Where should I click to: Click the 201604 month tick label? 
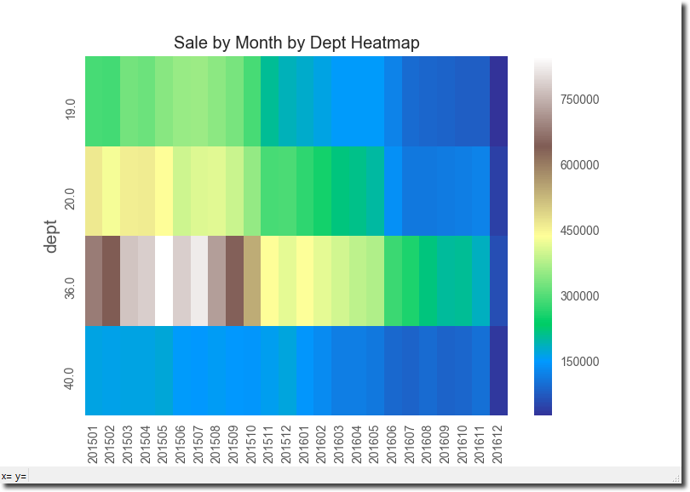(x=356, y=444)
